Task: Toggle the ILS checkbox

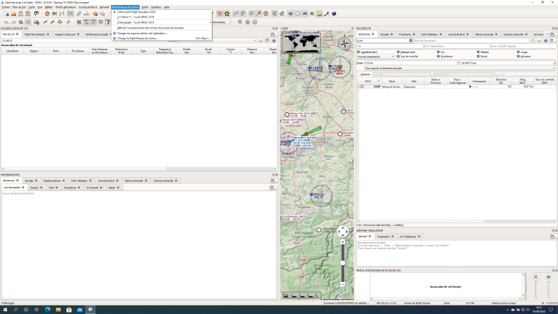Action: (x=439, y=52)
